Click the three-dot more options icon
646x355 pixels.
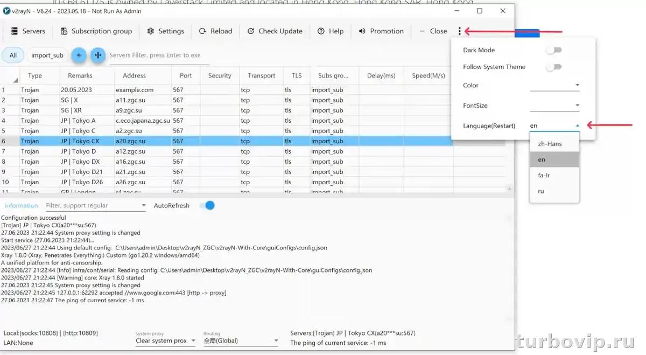459,31
